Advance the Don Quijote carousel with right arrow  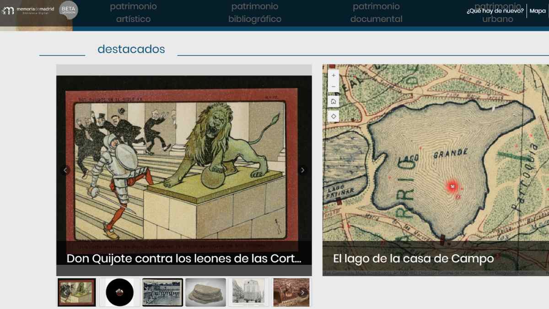tap(302, 170)
